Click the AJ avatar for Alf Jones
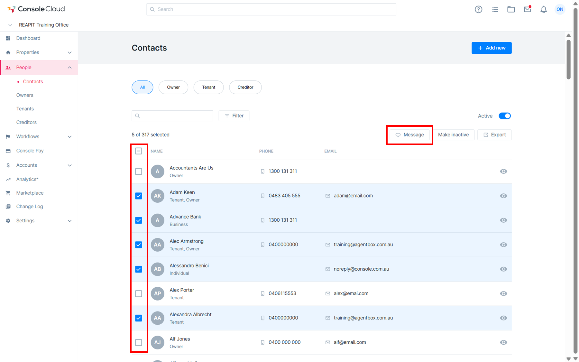The width and height of the screenshot is (579, 362). pos(157,342)
